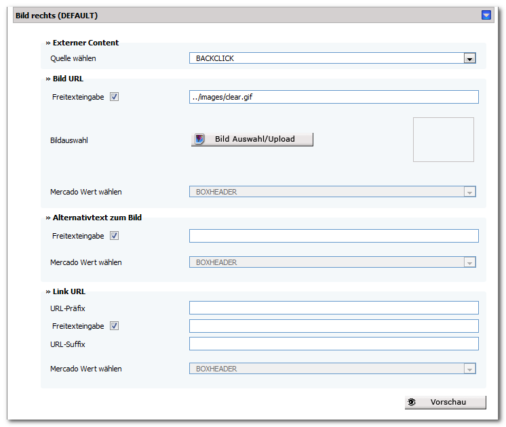Click the dropdown arrow beside BACKCLICK
Screen dimensions: 506x427
click(469, 59)
